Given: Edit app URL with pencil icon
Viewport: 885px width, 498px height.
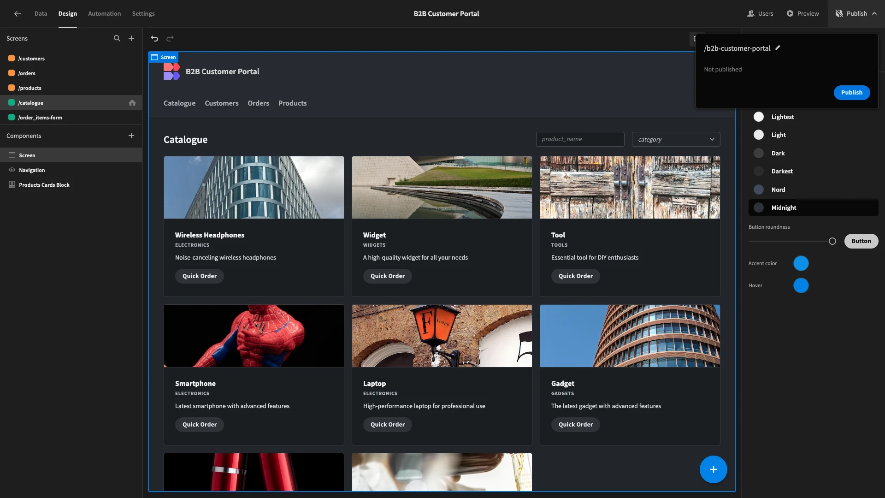Looking at the screenshot, I should [x=778, y=47].
